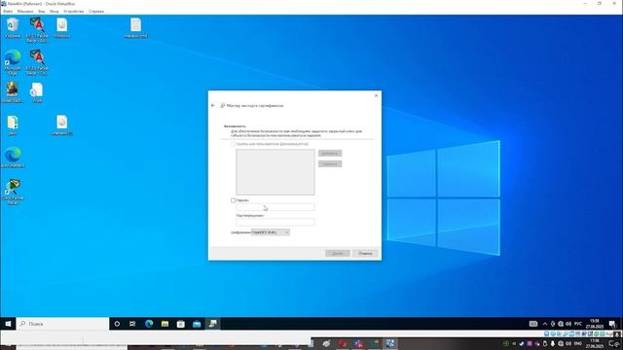Open the guest notification center icon
This screenshot has height=350, width=623.
click(612, 324)
